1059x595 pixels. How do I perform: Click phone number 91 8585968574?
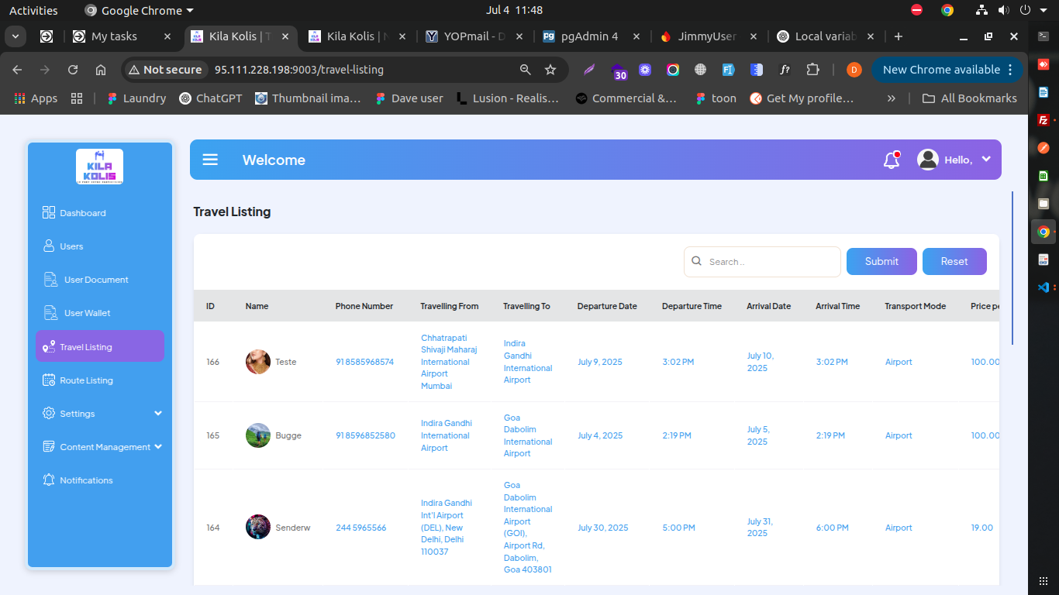[364, 362]
